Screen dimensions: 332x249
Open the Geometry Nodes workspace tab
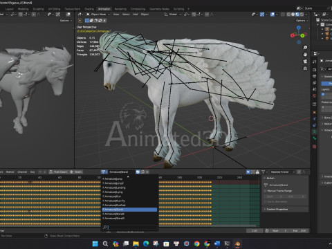click(x=159, y=9)
